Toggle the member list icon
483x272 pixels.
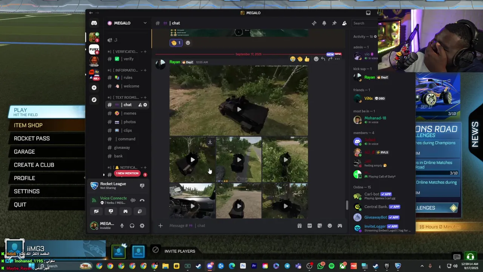coord(345,23)
